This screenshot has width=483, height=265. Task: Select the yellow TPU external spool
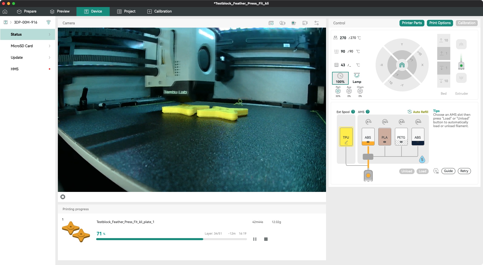(346, 137)
